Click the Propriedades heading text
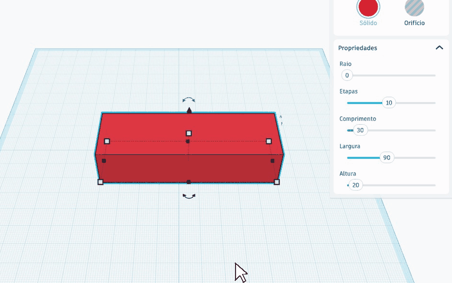The image size is (452, 283). pyautogui.click(x=358, y=48)
